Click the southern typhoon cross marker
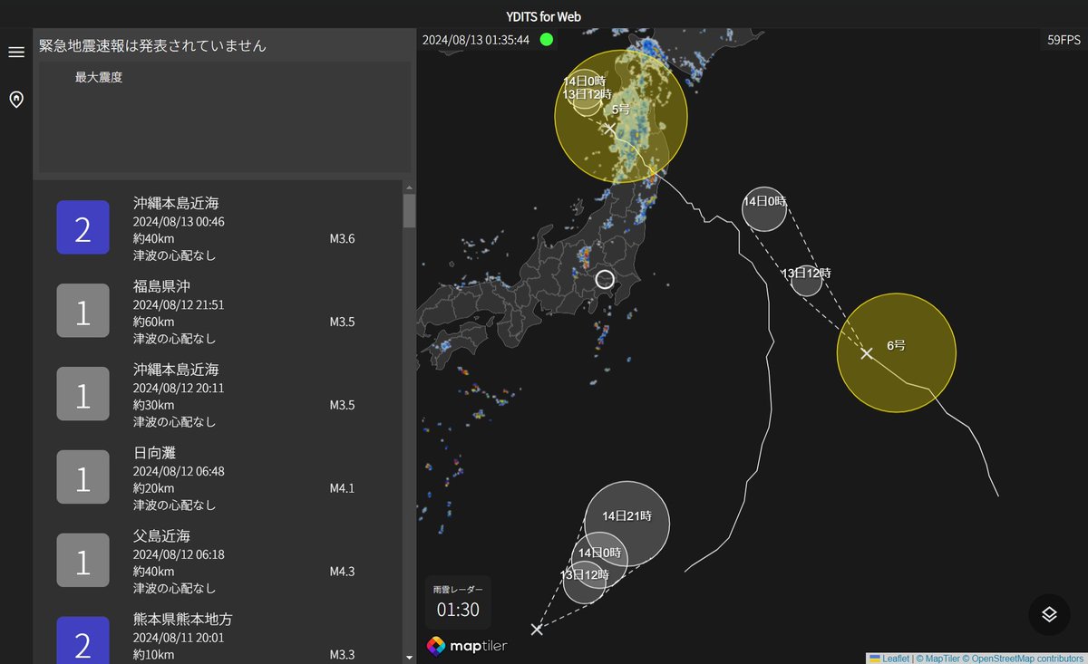Image resolution: width=1088 pixels, height=664 pixels. 537,629
